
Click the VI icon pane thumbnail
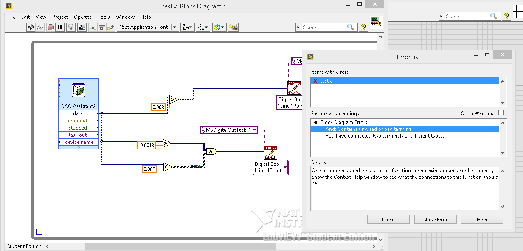(x=377, y=22)
